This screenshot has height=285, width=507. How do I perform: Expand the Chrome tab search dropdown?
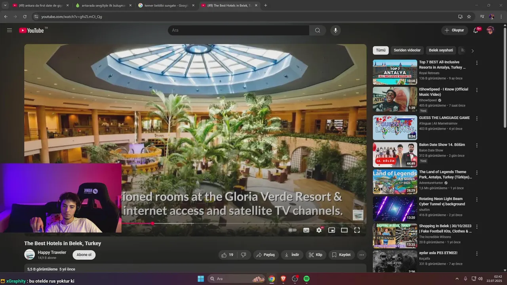click(5, 6)
